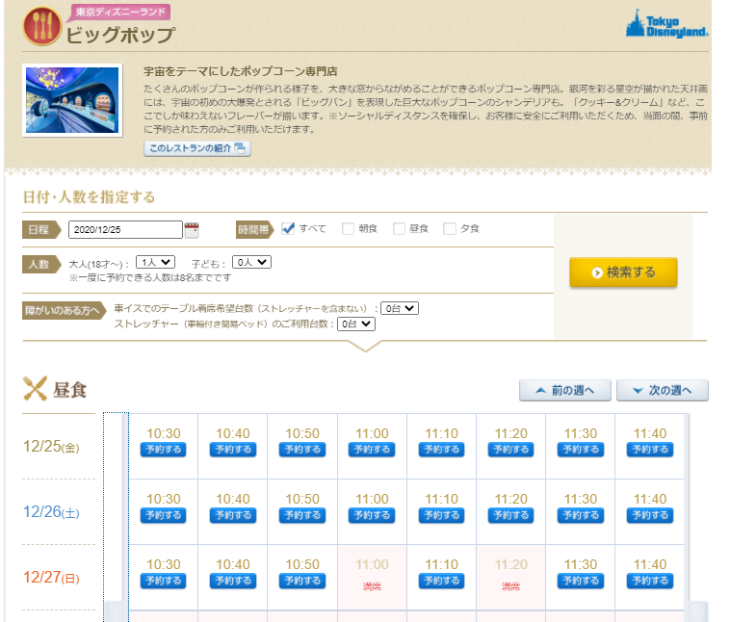Reserve 11:00 on 12/26
The width and height of the screenshot is (730, 622).
pyautogui.click(x=372, y=515)
